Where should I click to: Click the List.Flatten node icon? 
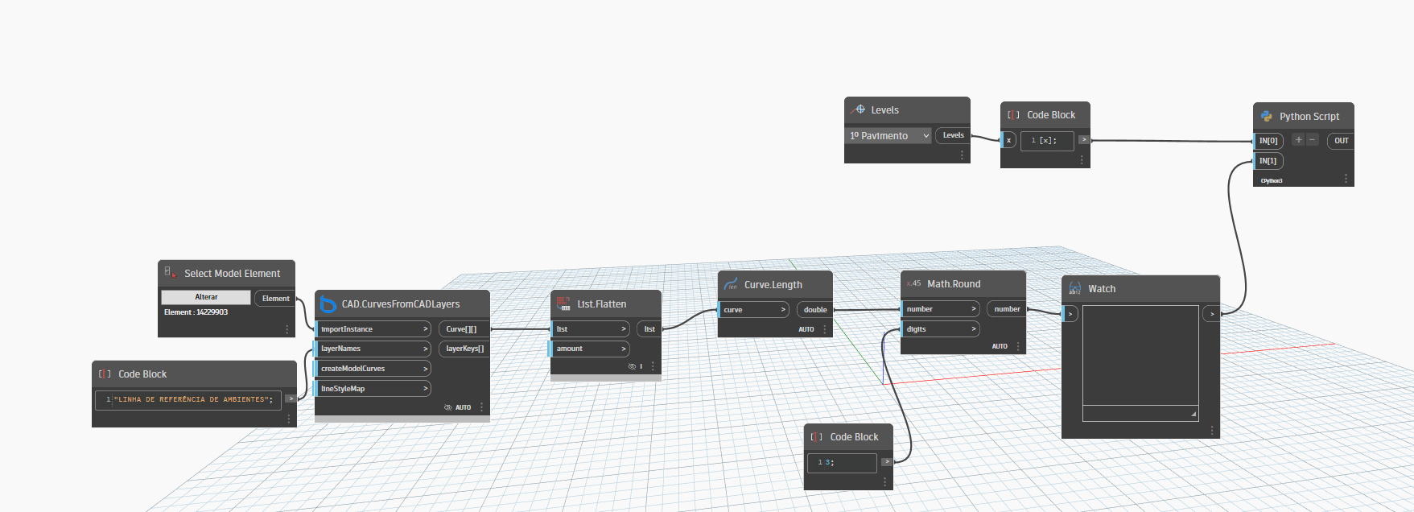(x=563, y=303)
